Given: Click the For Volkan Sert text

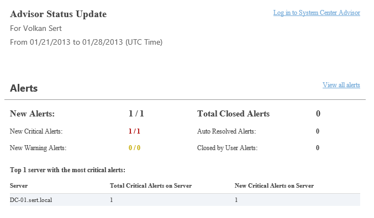Looking at the screenshot, I should (x=36, y=28).
